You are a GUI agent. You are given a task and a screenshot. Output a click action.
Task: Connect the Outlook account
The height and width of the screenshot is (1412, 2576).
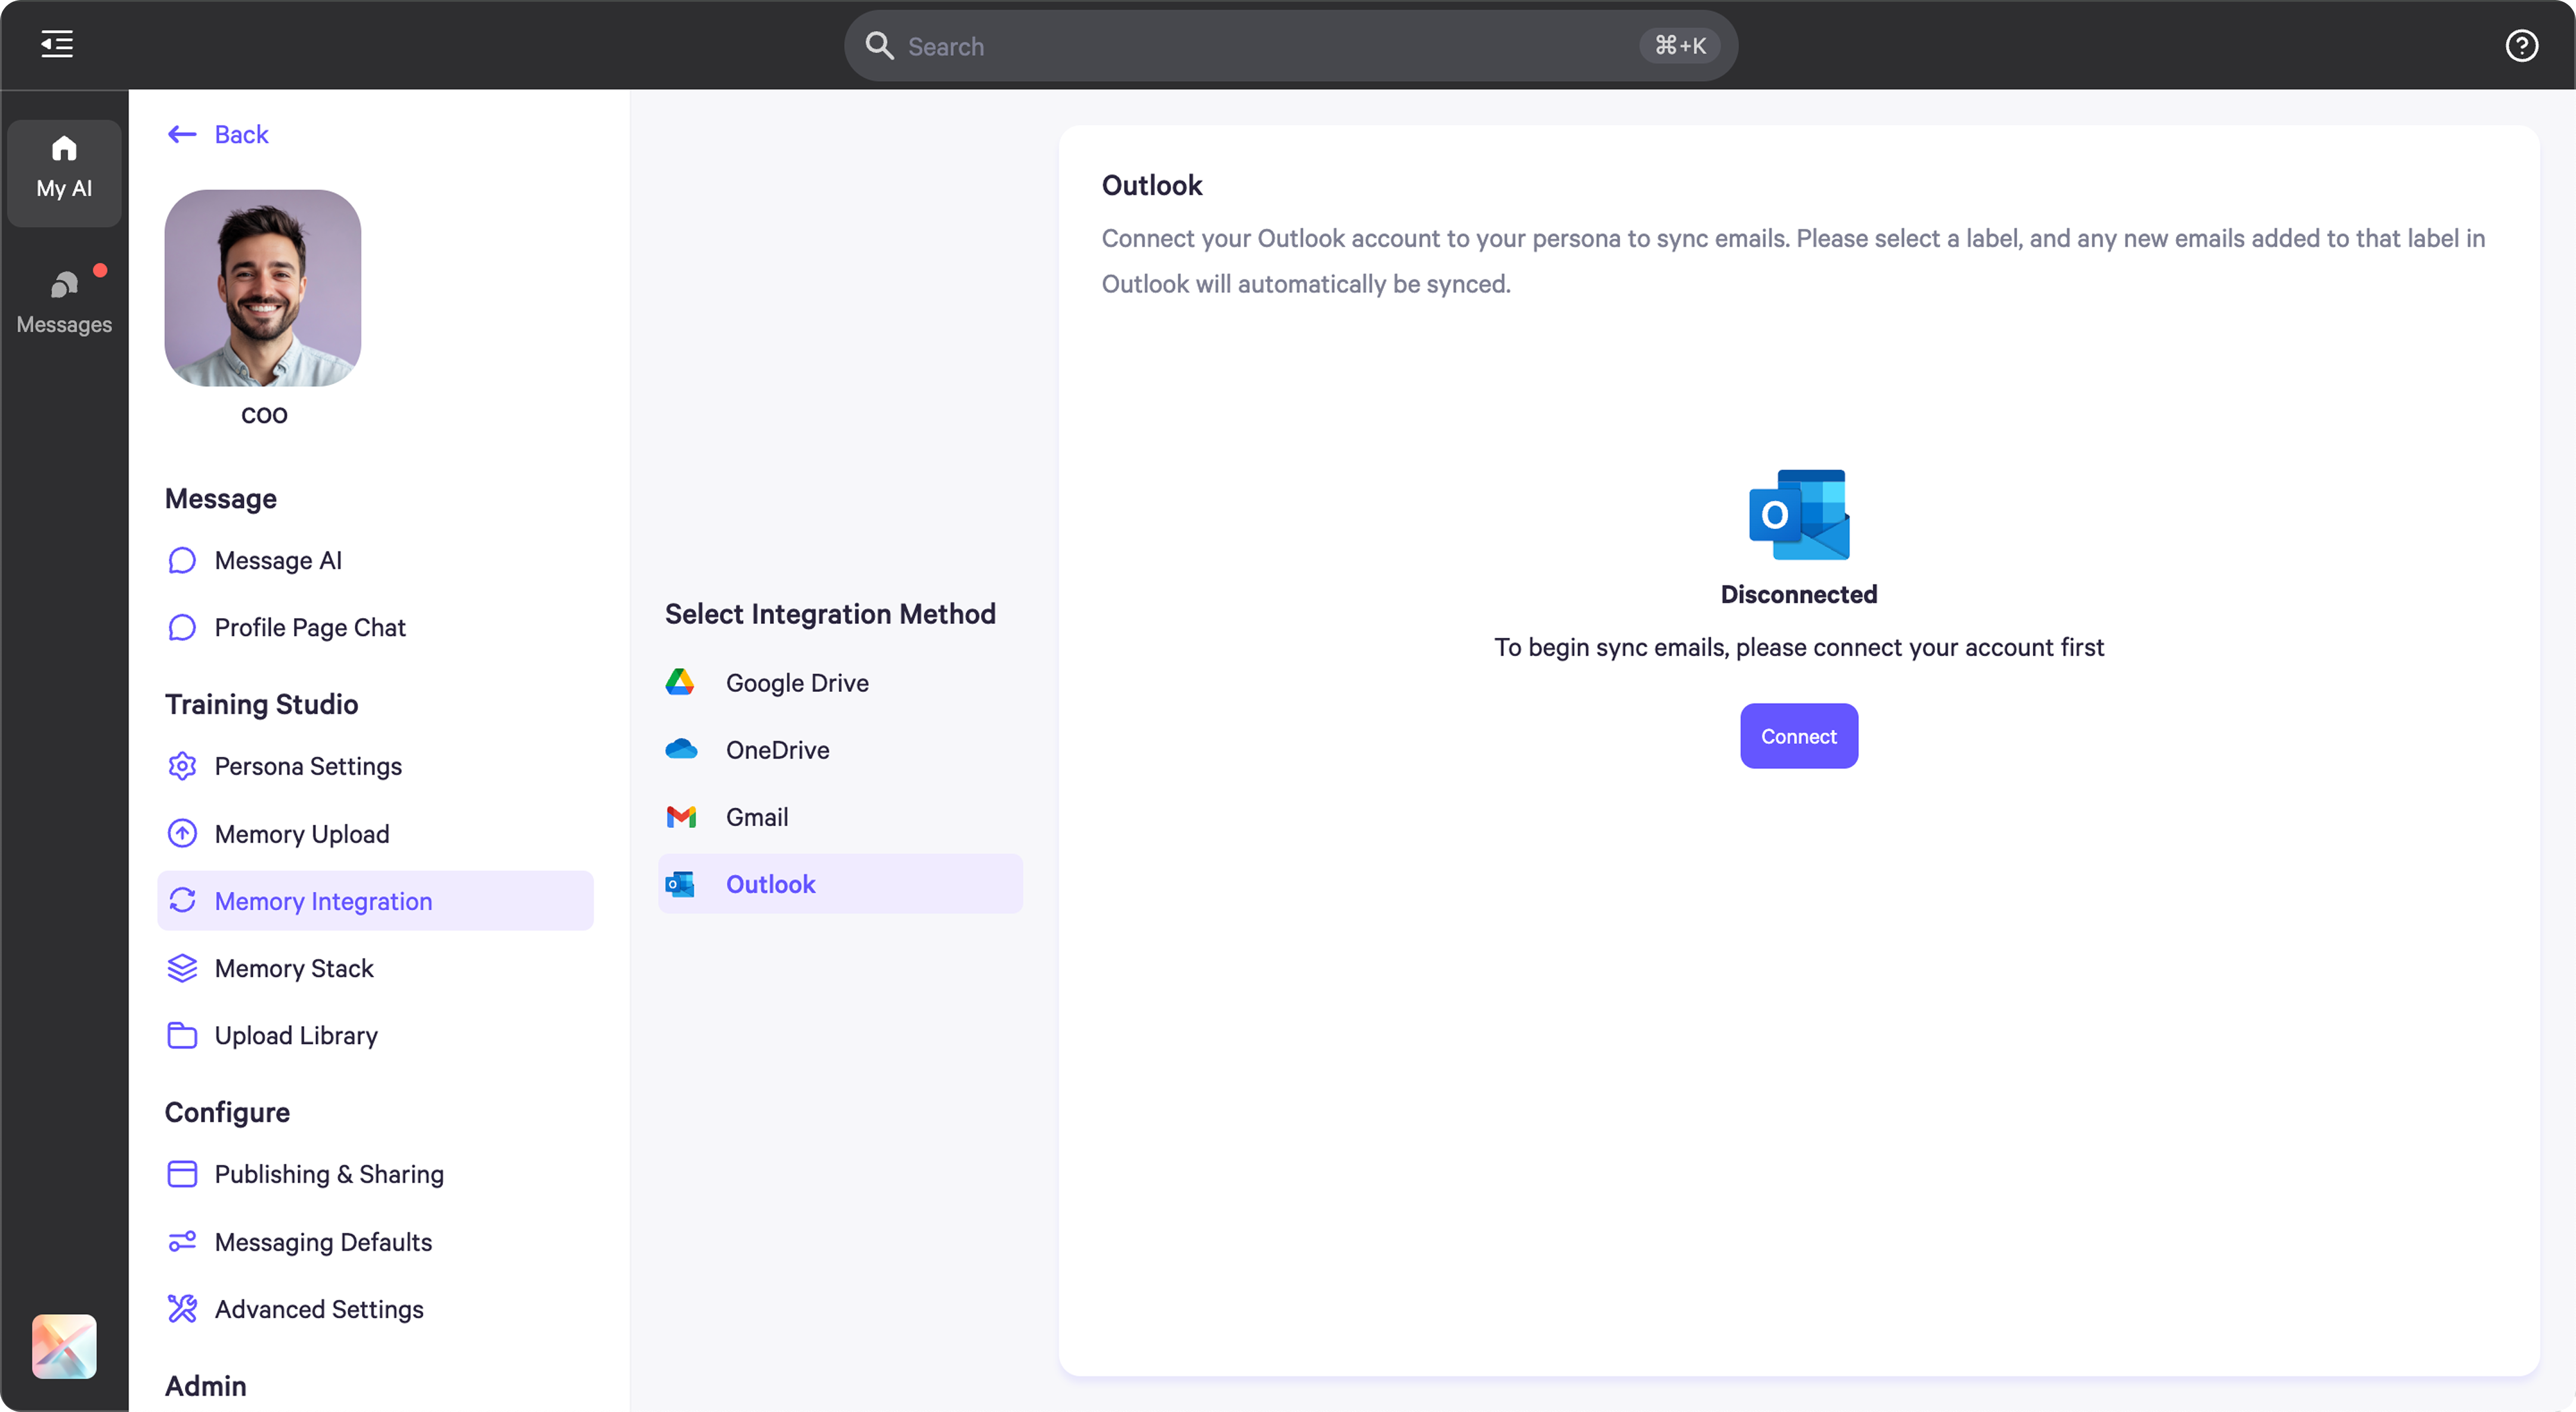(1798, 736)
